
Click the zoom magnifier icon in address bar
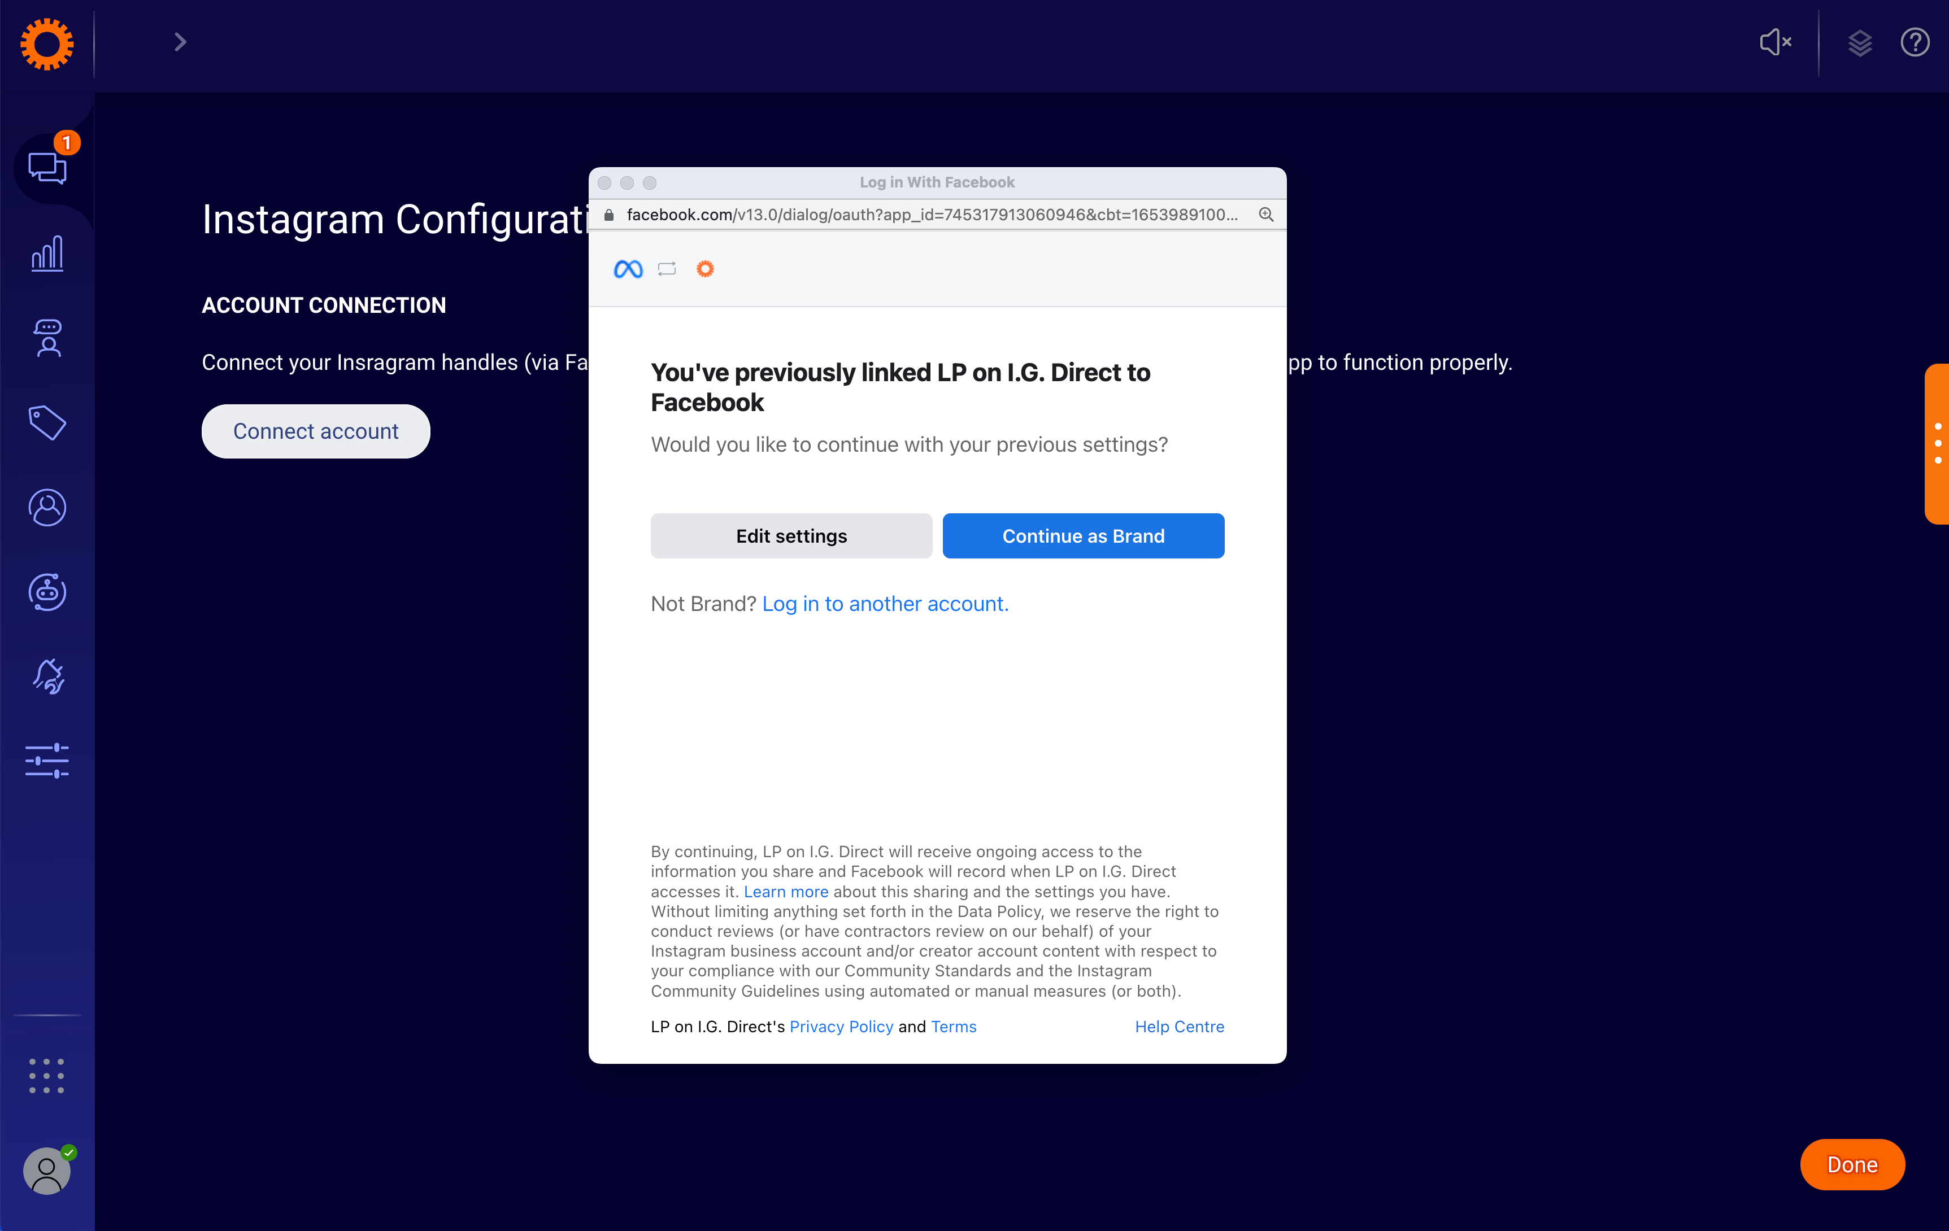point(1266,215)
